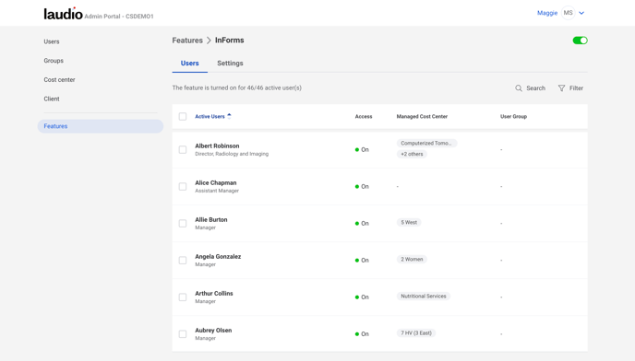This screenshot has height=361, width=635.
Task: Select Arthur Collins's checkbox
Action: click(x=183, y=297)
